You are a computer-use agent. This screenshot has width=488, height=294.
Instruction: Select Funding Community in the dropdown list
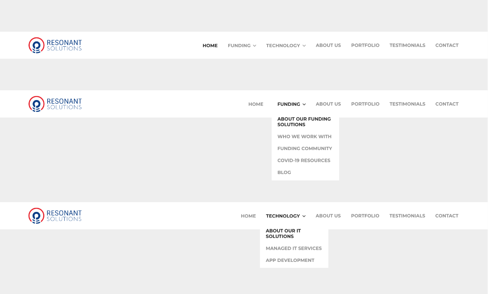point(305,148)
